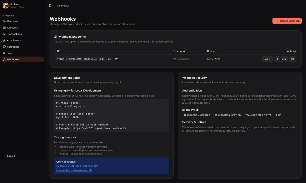Open the Categories section
The image size is (306, 183).
[x=22, y=47]
